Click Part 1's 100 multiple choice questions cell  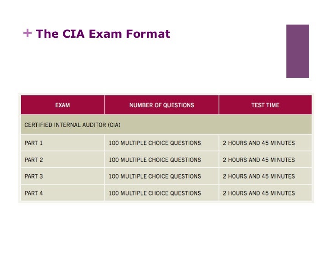[x=161, y=143]
